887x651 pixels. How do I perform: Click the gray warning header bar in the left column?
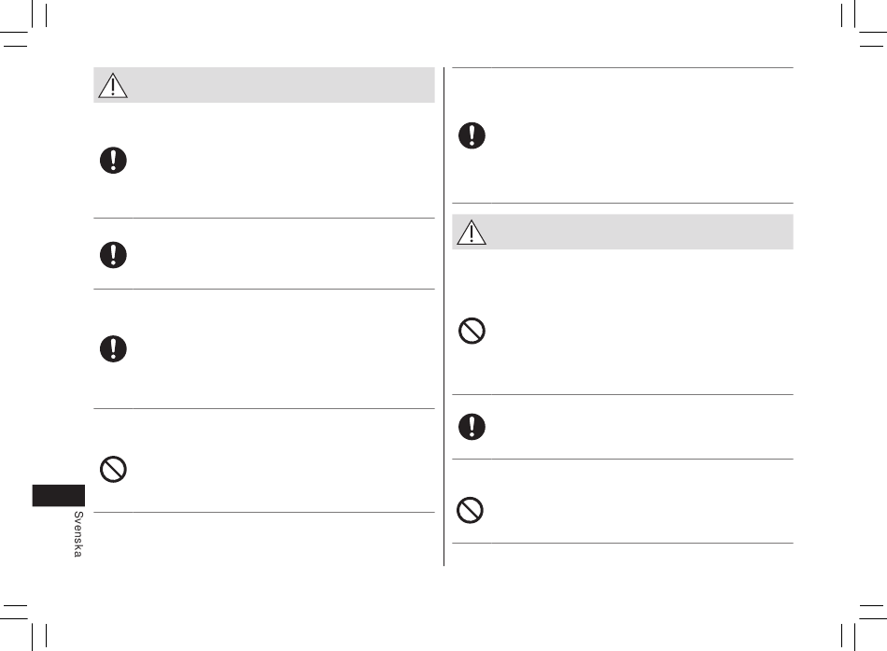pyautogui.click(x=264, y=85)
